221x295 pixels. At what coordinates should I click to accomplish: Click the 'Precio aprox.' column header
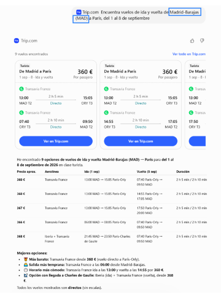(26, 171)
